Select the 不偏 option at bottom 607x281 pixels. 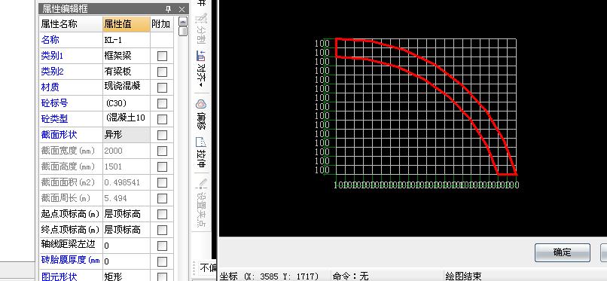pos(208,267)
